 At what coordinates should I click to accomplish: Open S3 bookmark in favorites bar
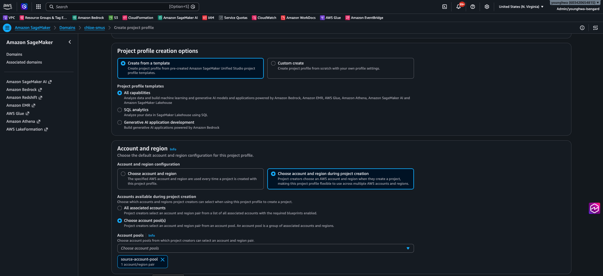coord(113,18)
